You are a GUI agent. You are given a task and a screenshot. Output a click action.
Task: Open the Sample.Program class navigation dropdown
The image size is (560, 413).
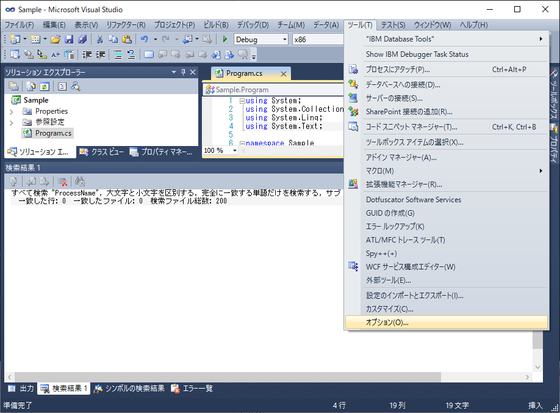273,90
